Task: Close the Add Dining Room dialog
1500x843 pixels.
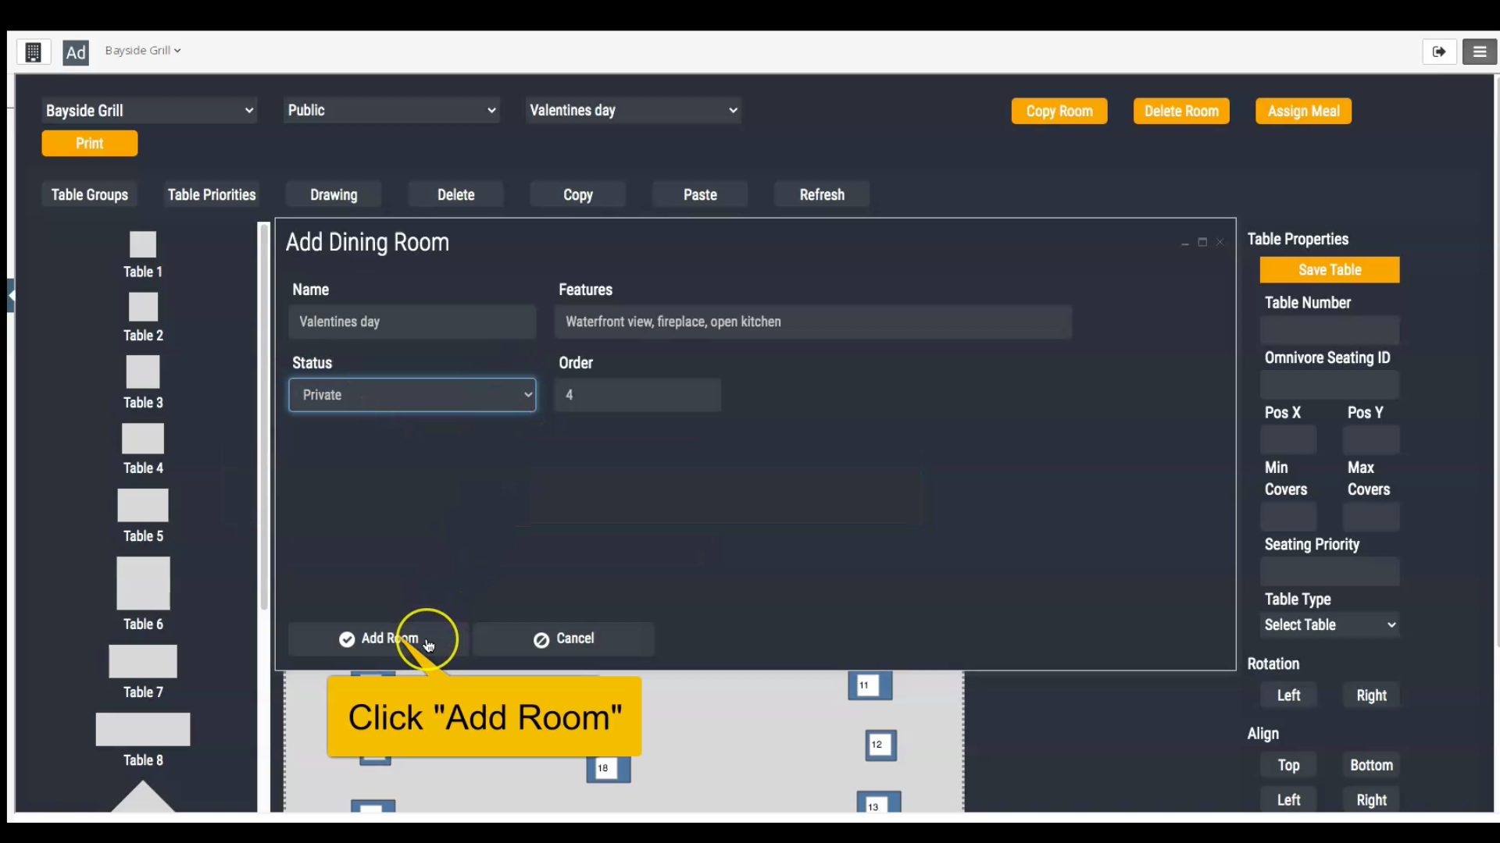Action: click(x=1220, y=243)
